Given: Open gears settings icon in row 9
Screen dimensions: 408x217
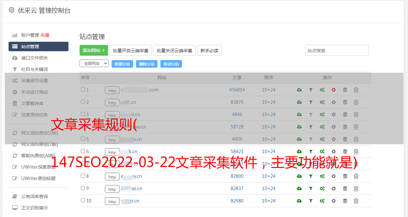Looking at the screenshot, I should point(322,189).
